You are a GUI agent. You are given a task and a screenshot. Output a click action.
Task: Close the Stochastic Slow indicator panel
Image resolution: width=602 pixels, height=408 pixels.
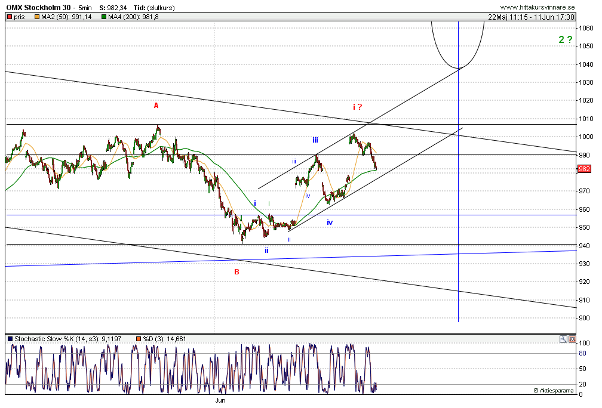(x=572, y=339)
